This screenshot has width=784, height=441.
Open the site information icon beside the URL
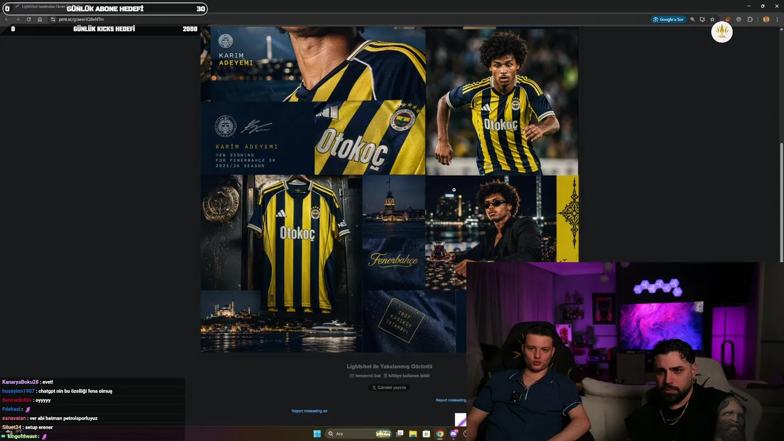coord(53,20)
